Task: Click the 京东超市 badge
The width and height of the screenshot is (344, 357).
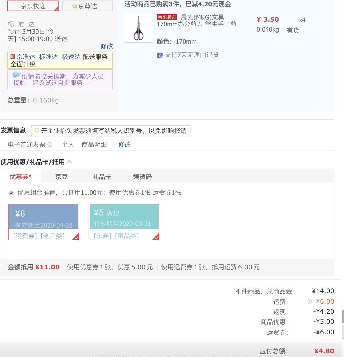Action: 167,17
